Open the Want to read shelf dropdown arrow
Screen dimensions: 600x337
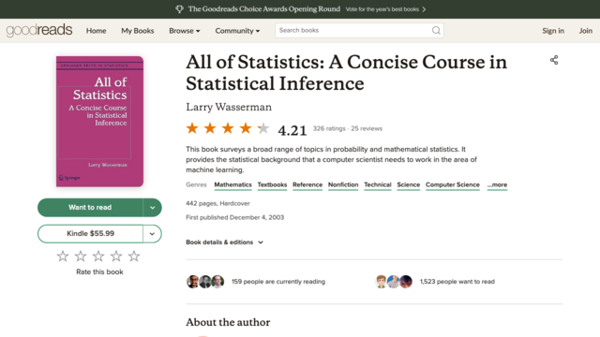click(x=152, y=208)
